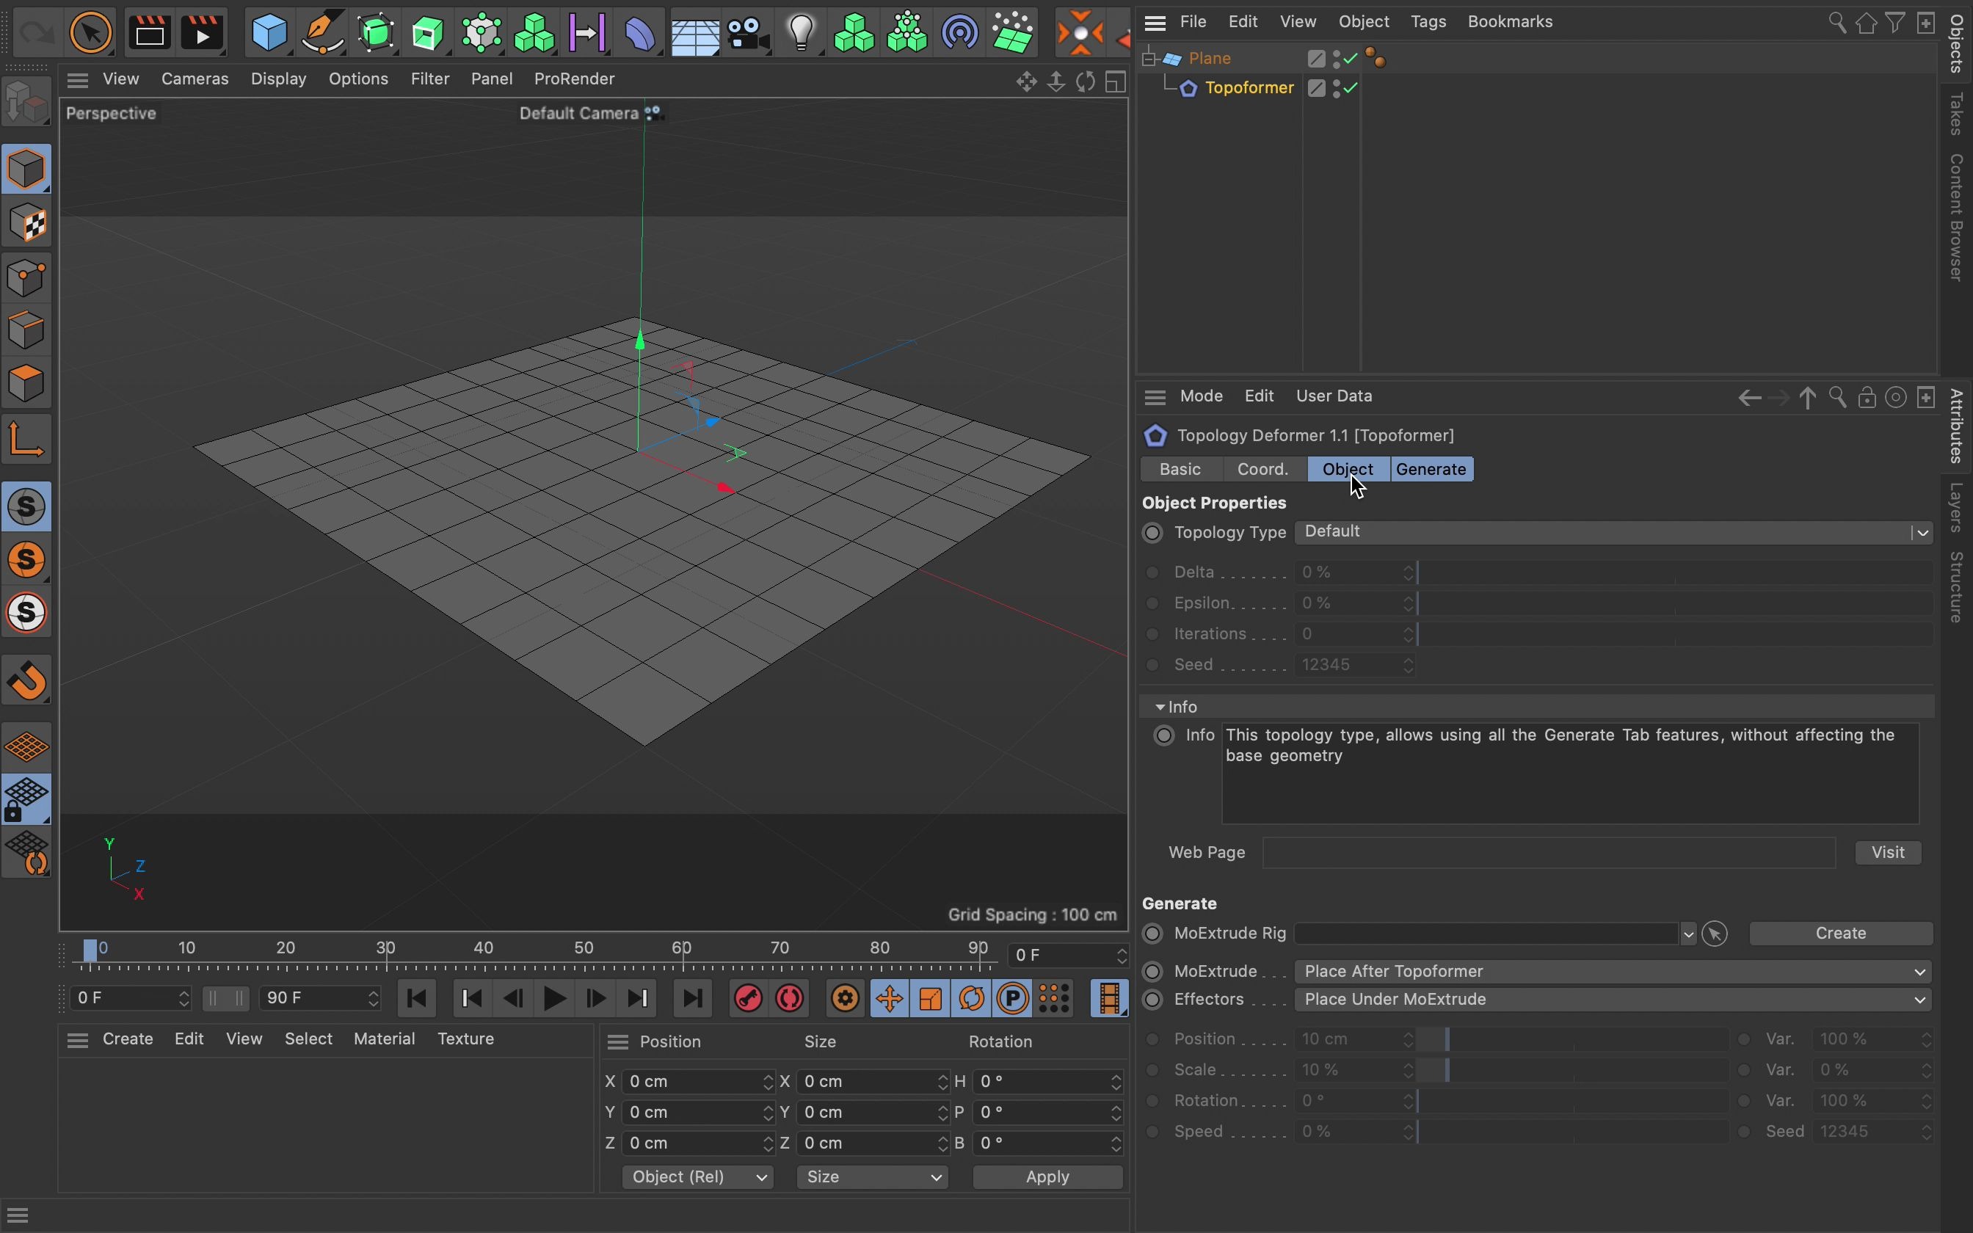Select the Camera tool icon
This screenshot has height=1233, width=1973.
pos(749,32)
